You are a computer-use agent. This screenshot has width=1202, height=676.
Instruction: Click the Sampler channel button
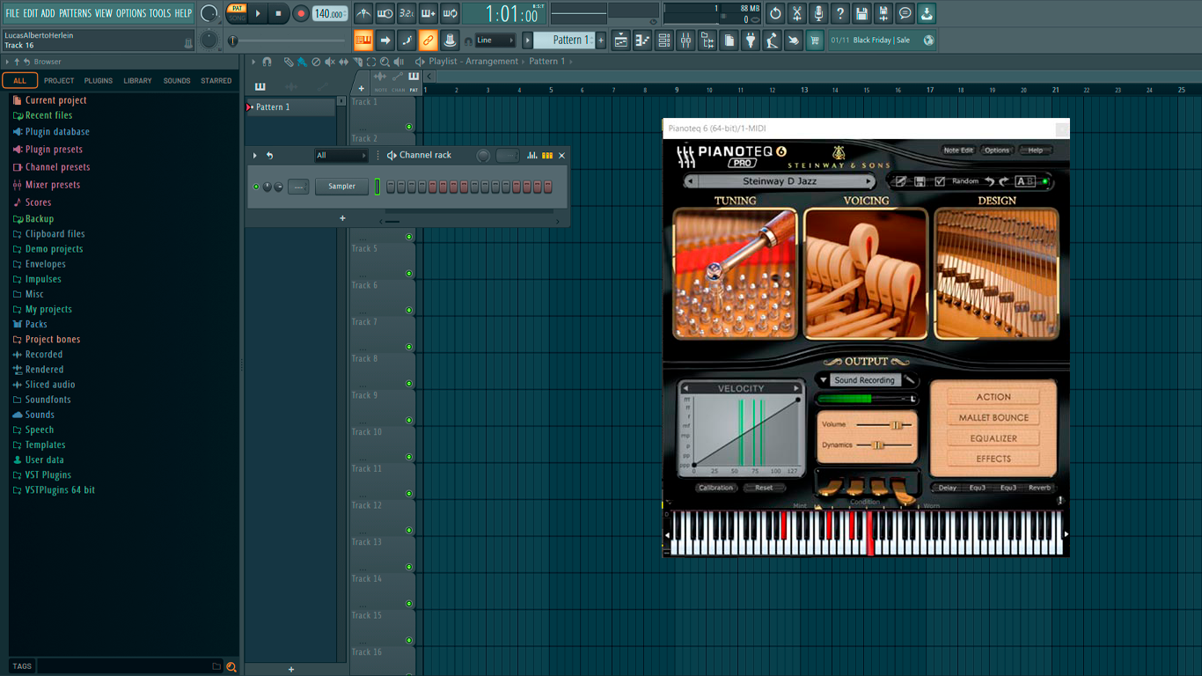342,187
